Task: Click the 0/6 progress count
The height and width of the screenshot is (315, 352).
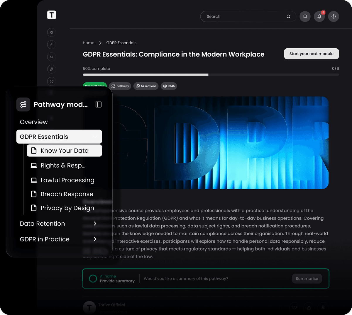Action: pos(335,69)
